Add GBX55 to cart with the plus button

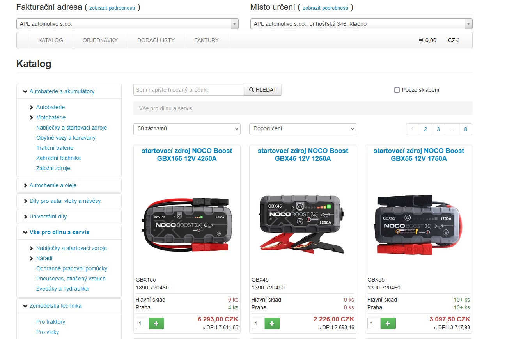[x=388, y=323]
